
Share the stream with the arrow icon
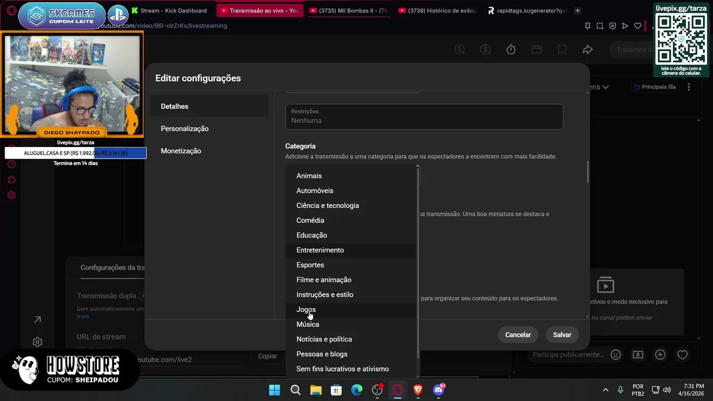click(x=588, y=50)
